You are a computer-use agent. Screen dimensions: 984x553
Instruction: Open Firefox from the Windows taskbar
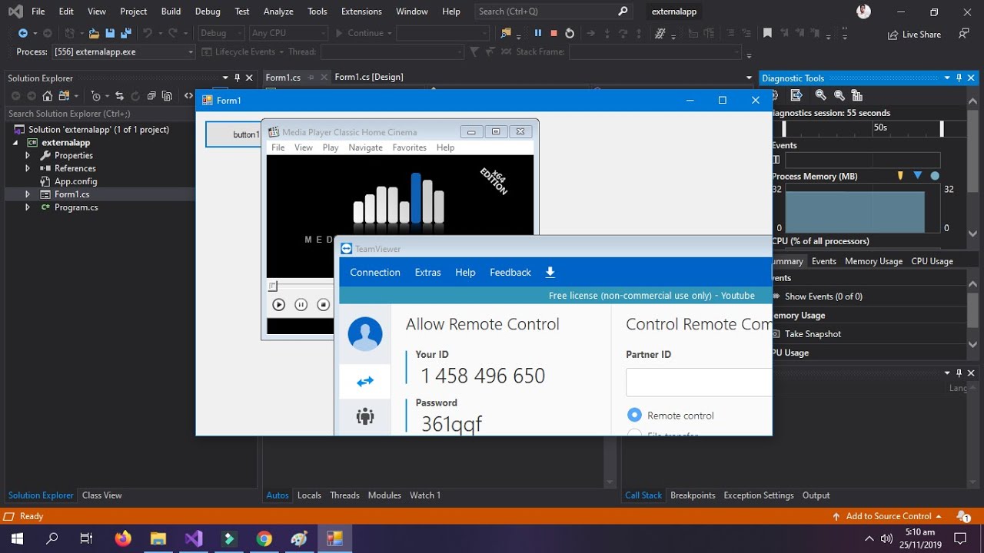(x=123, y=538)
